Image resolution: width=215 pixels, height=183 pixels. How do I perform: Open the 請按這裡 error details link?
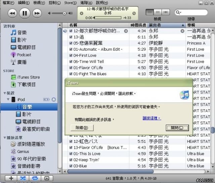[x=152, y=118]
